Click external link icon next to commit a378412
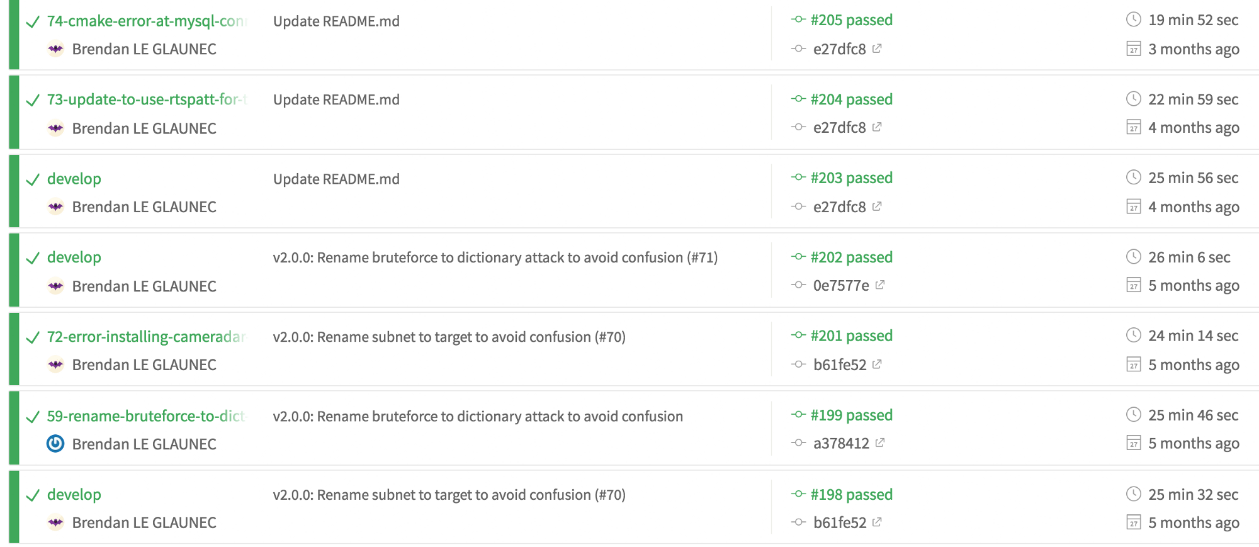The image size is (1259, 547). 880,443
